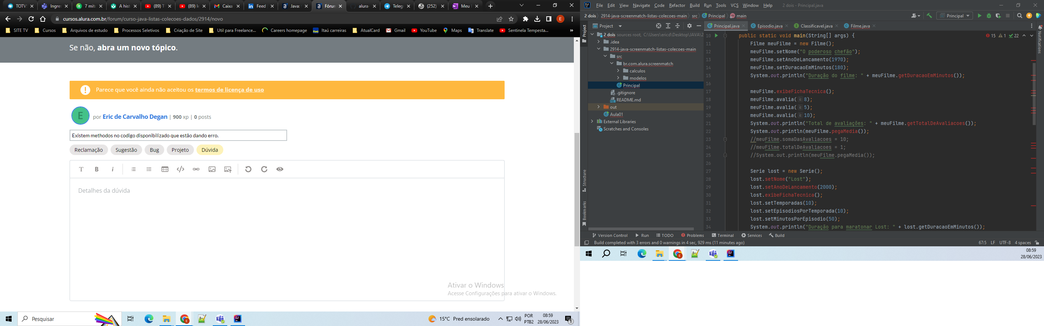Show more Chrome bookmarks with chevron

point(571,30)
